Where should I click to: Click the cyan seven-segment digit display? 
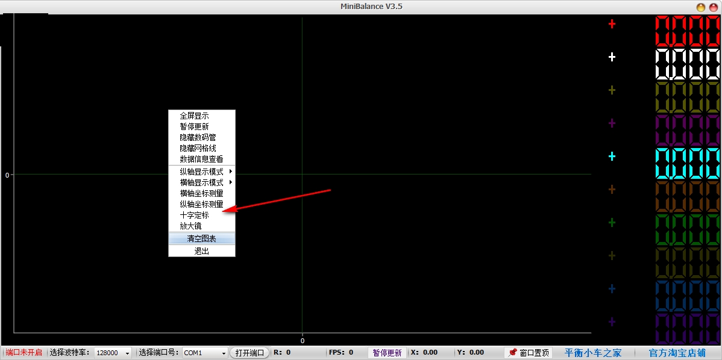(x=688, y=163)
